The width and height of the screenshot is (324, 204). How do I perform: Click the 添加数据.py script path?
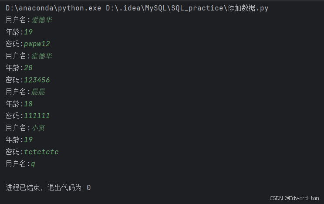point(187,8)
